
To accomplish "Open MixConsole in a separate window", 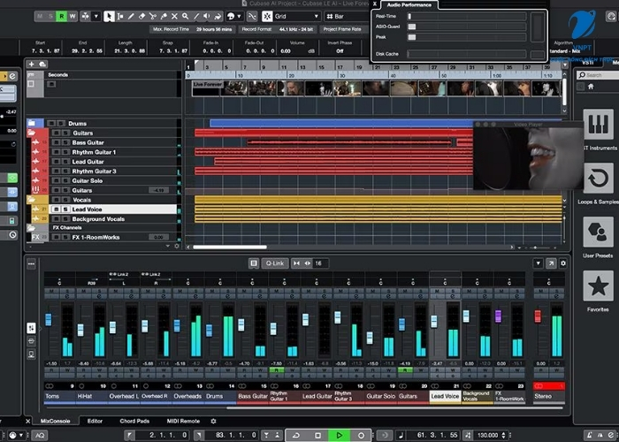I will [x=551, y=263].
